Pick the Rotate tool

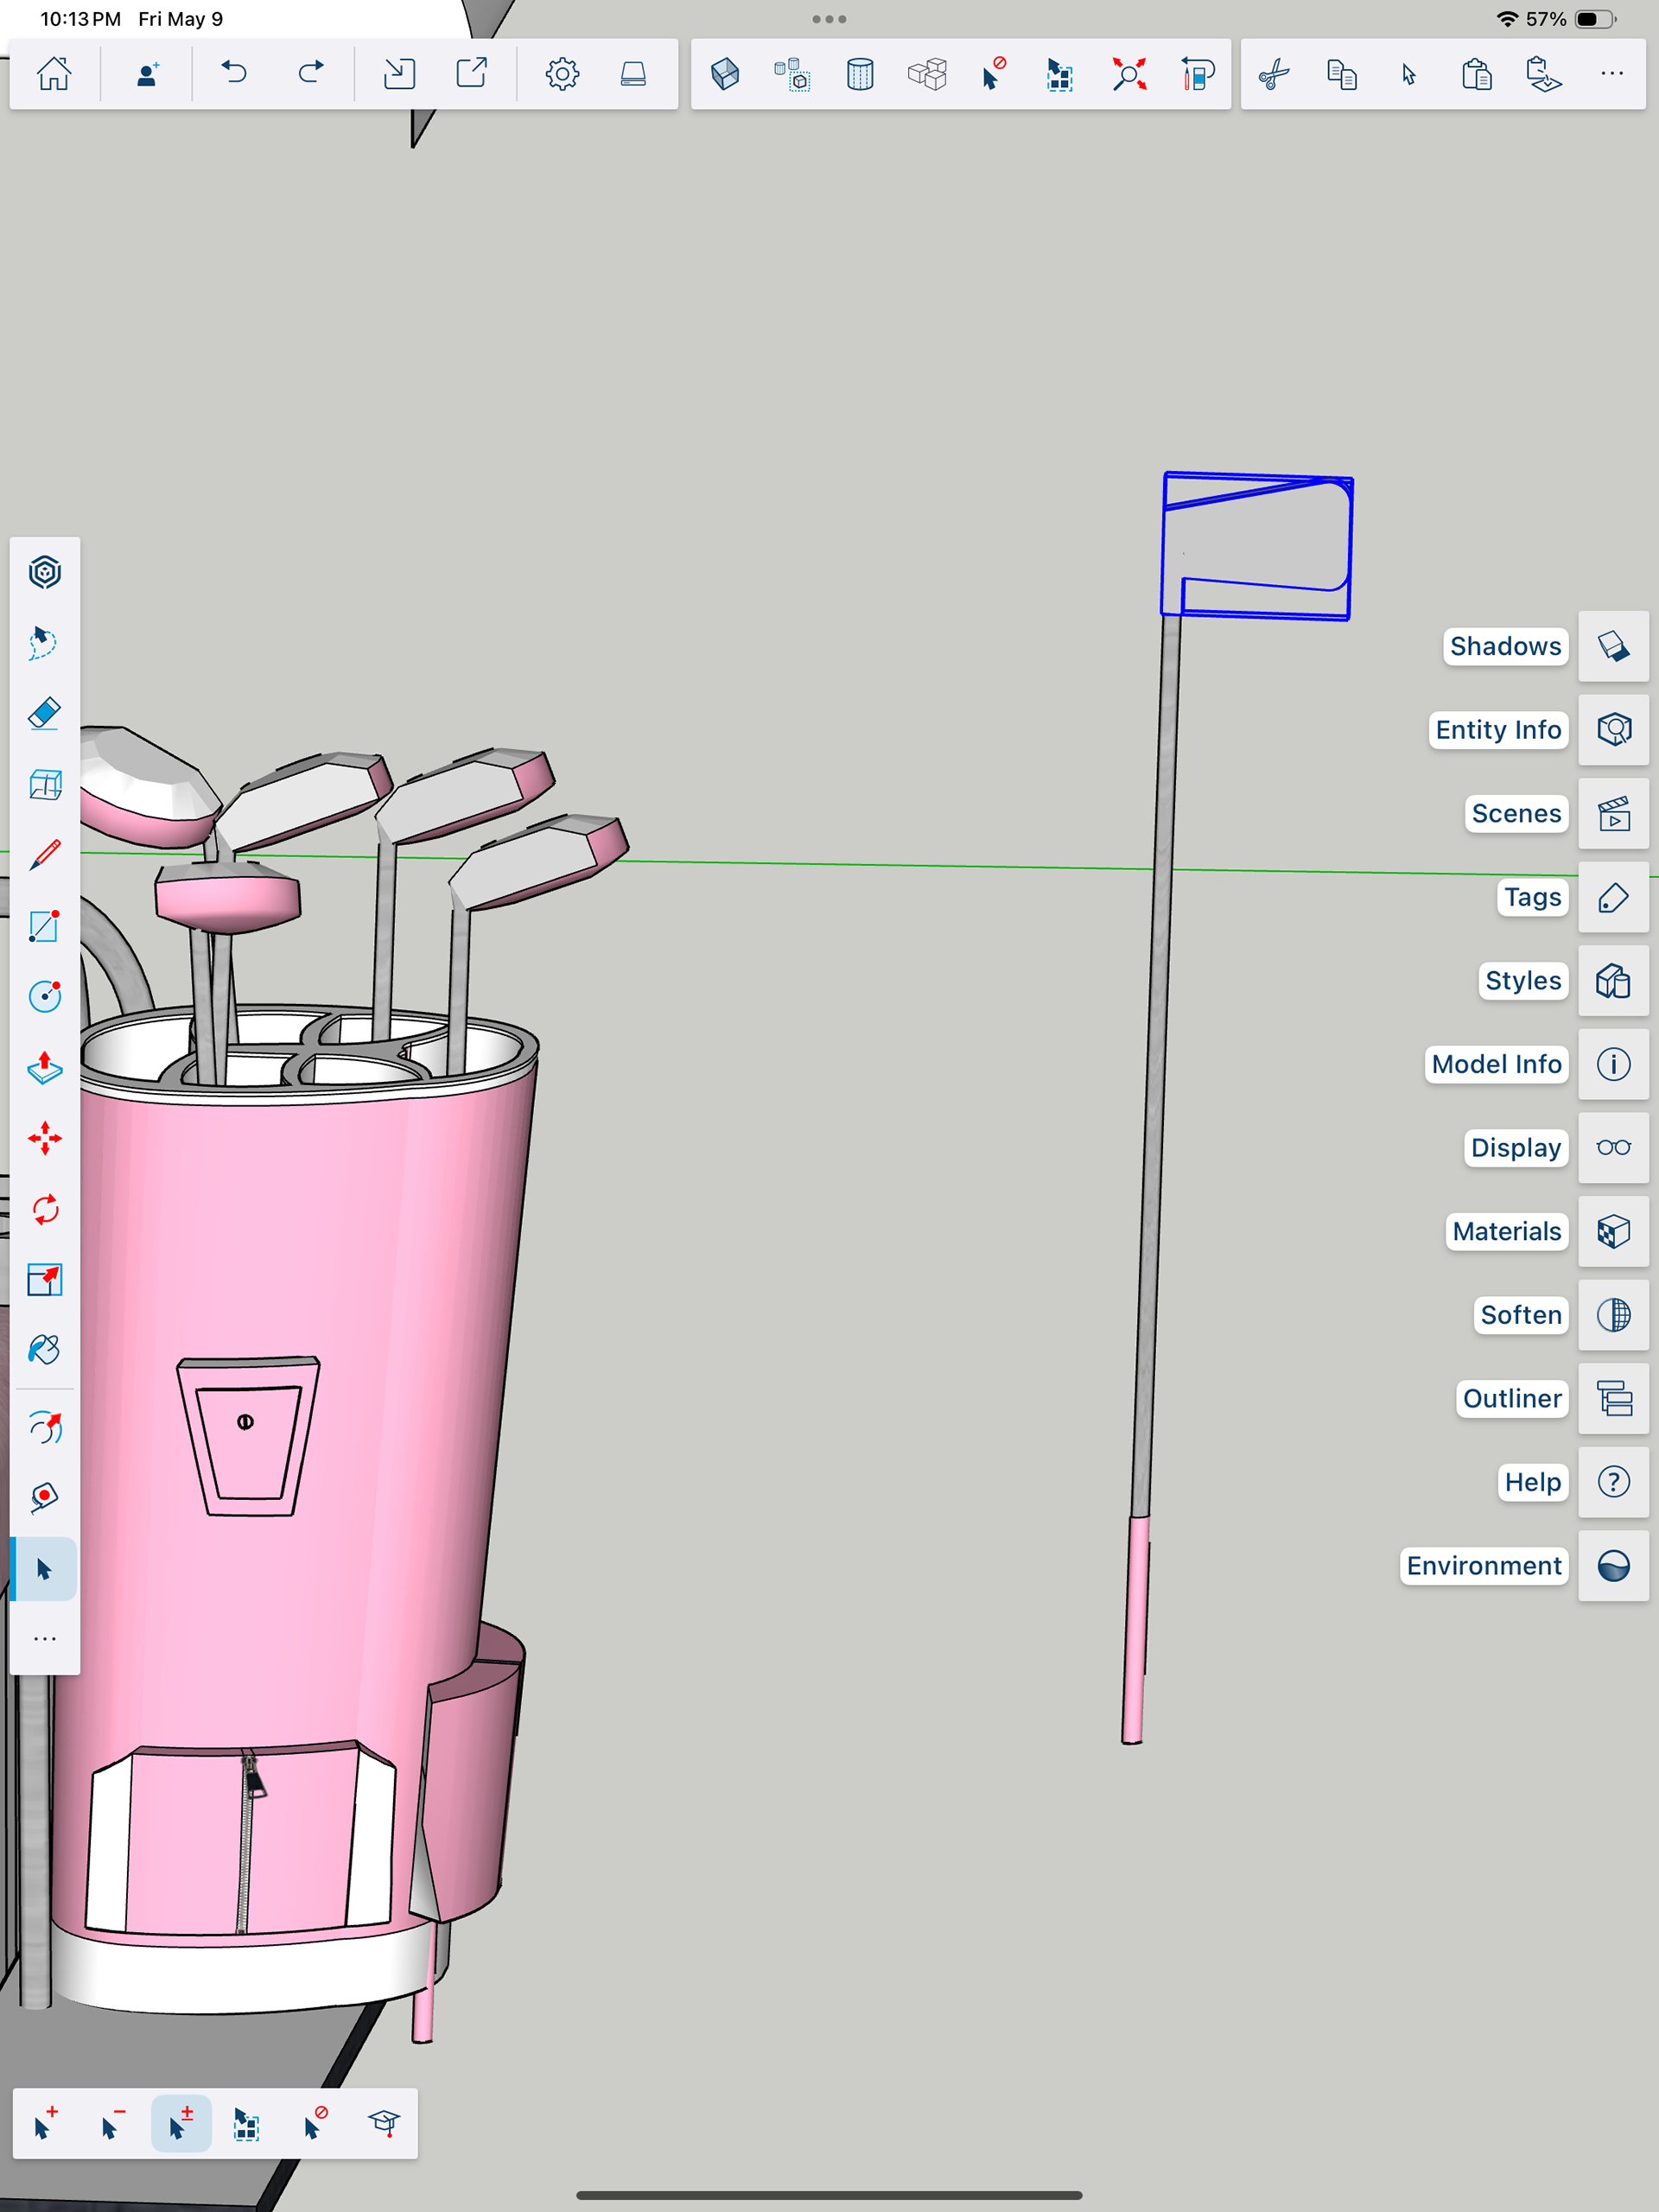[44, 1210]
